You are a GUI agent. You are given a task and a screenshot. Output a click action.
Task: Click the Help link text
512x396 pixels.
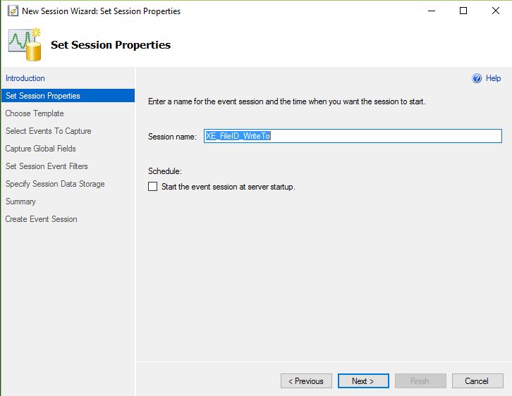[x=493, y=79]
